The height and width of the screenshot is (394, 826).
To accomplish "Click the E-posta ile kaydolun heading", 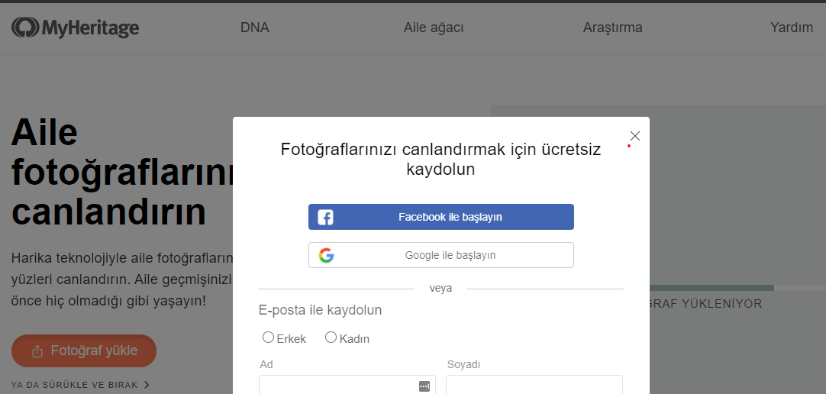I will (x=321, y=310).
